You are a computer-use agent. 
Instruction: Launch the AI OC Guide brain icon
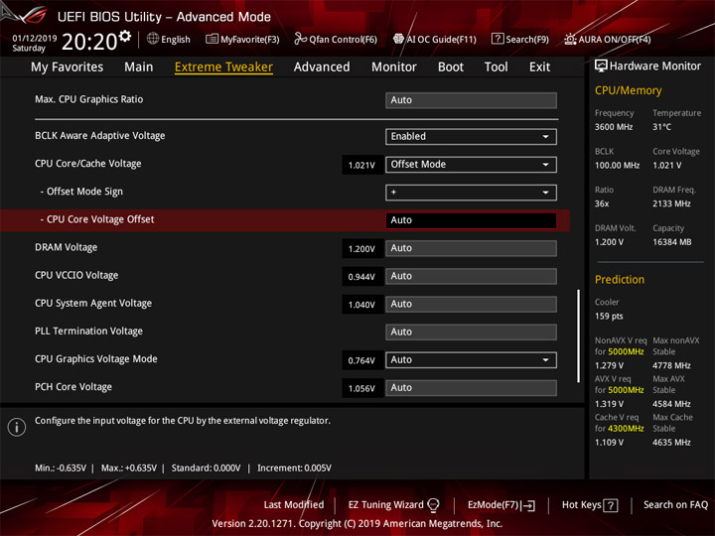398,39
